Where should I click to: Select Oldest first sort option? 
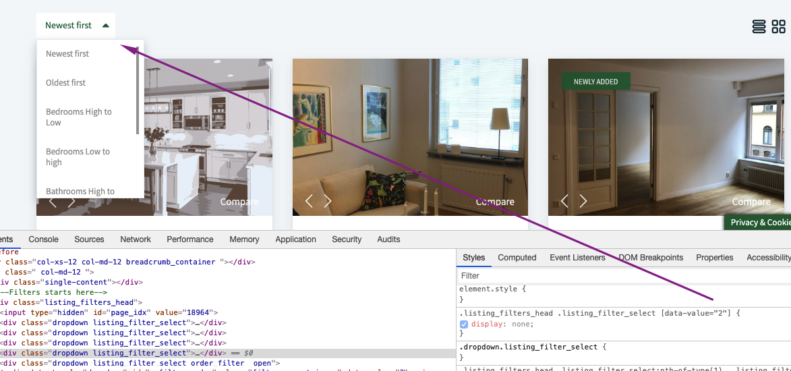click(x=66, y=82)
